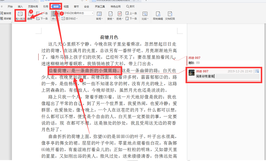Open the 开发工具 tab
The width and height of the screenshot is (266, 161).
point(100,6)
